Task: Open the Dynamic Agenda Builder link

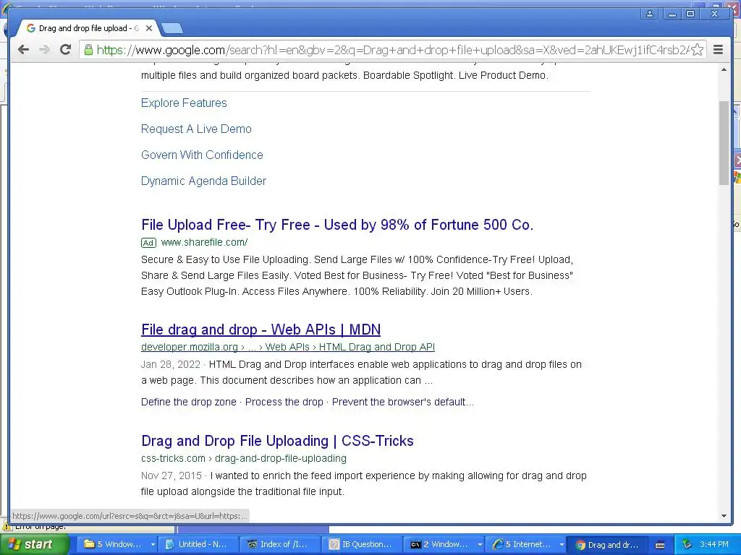Action: [203, 181]
